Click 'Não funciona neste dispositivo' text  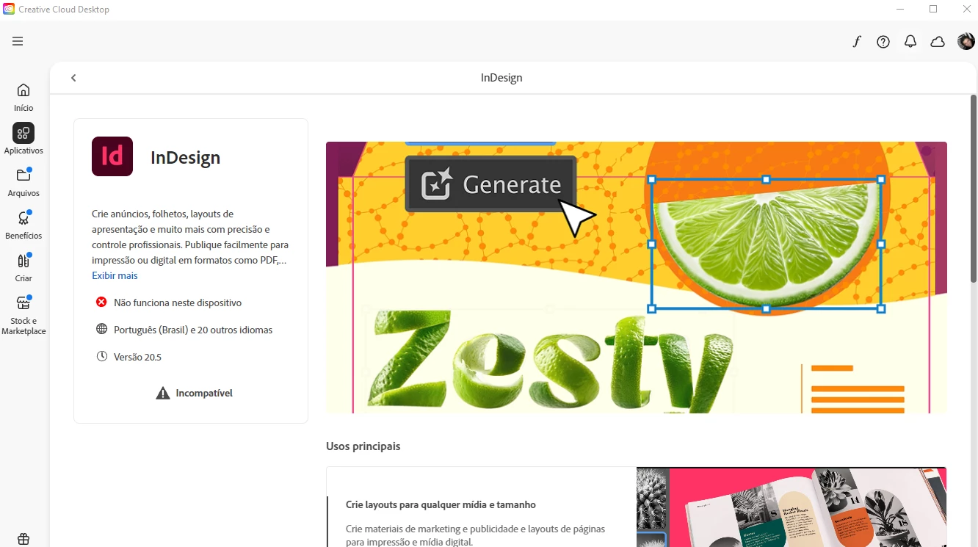(x=178, y=303)
